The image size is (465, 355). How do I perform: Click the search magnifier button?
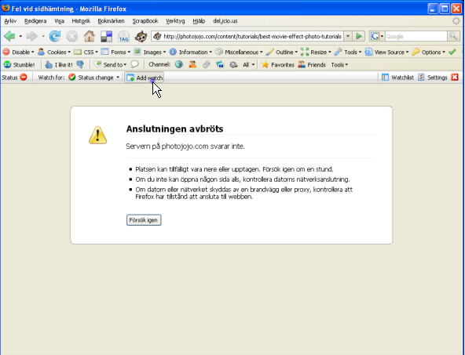[x=453, y=36]
